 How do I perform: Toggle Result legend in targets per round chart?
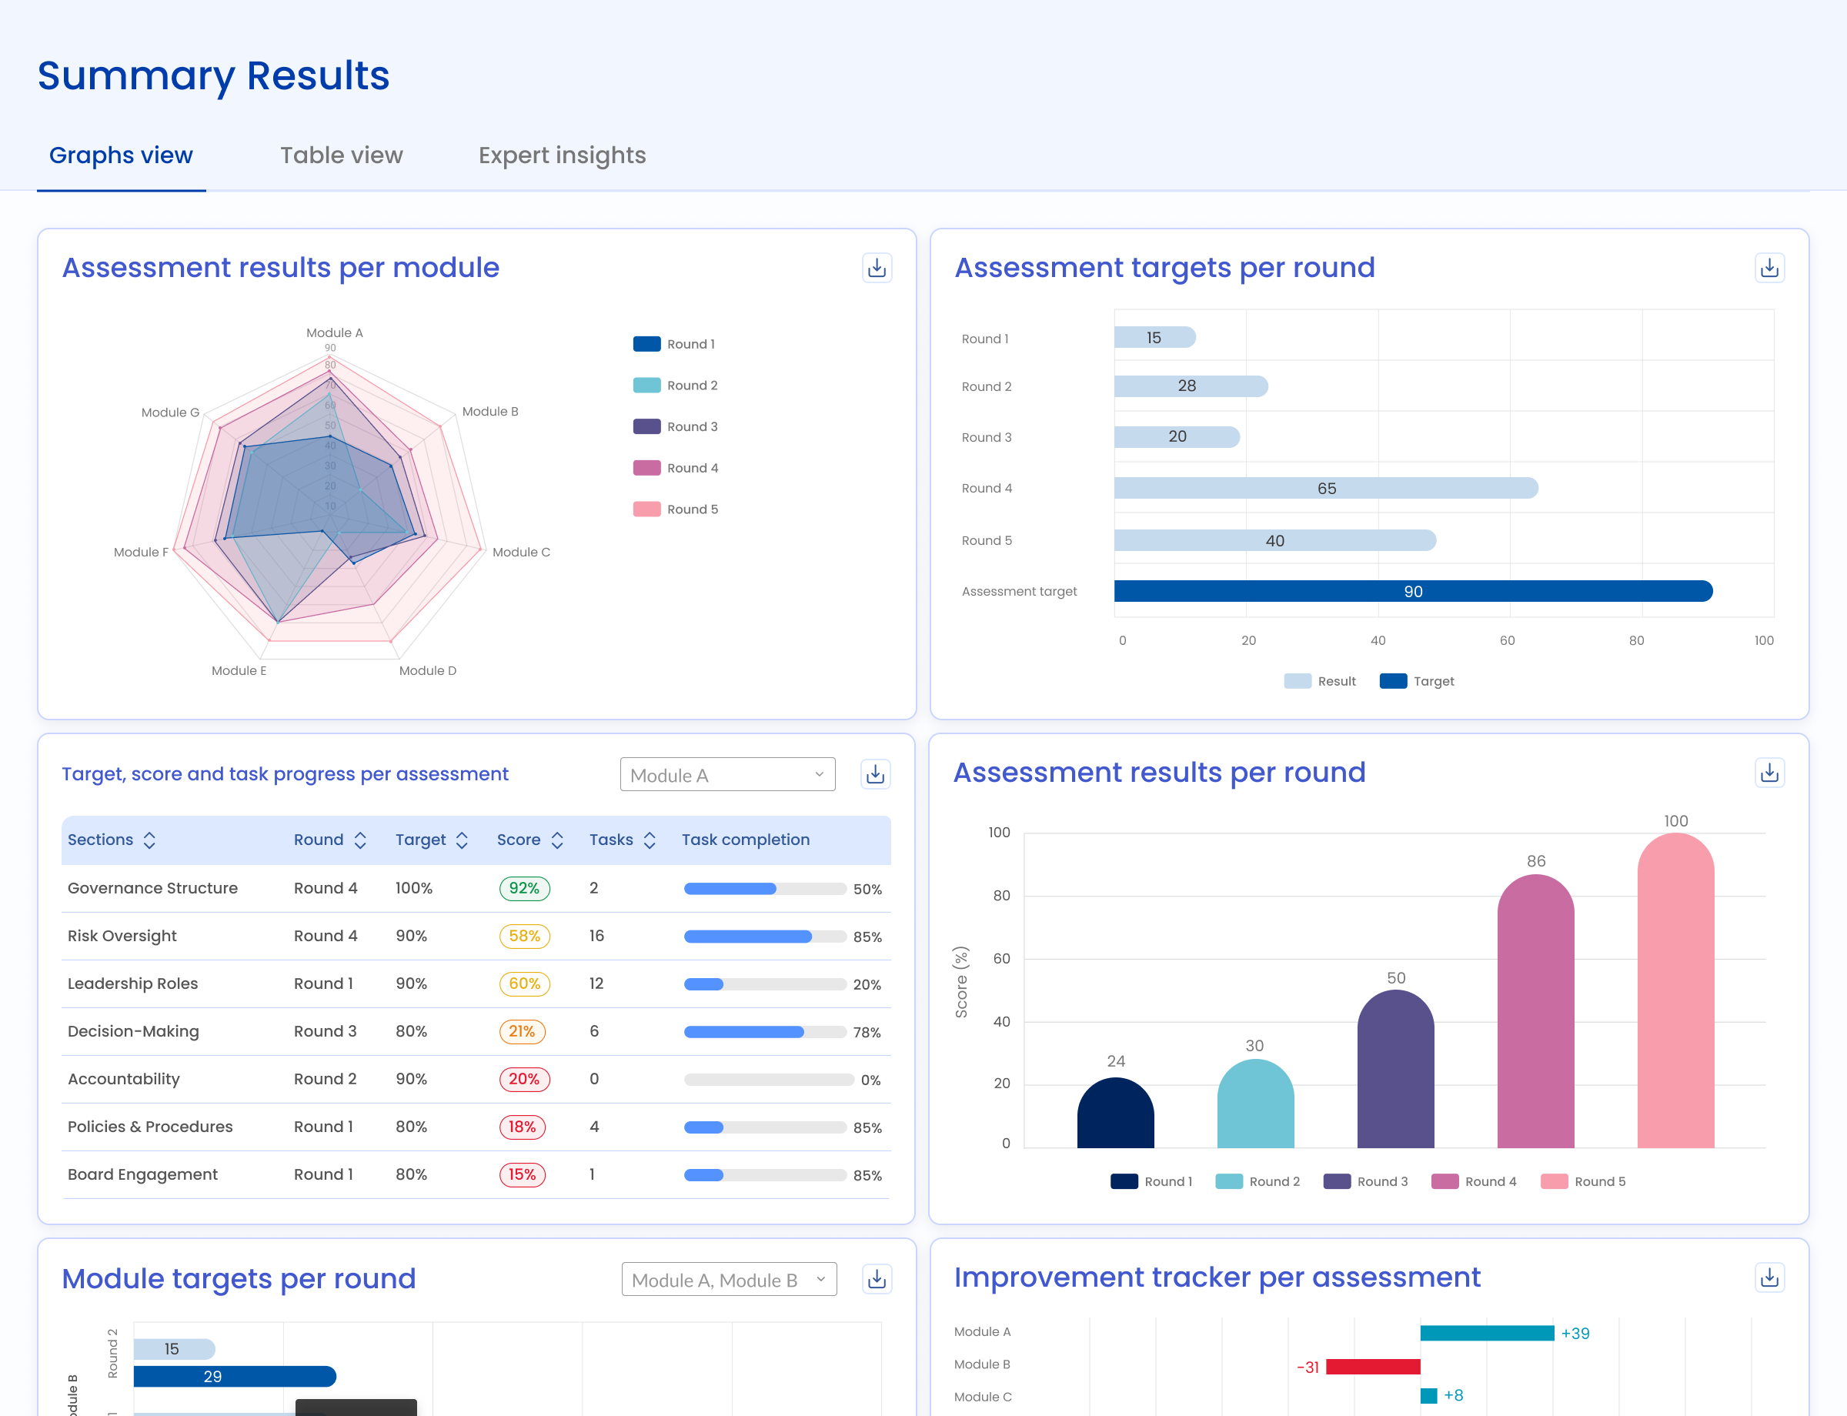tap(1320, 681)
